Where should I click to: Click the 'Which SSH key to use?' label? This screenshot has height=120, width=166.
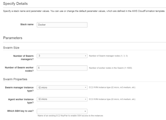[x=20, y=111]
